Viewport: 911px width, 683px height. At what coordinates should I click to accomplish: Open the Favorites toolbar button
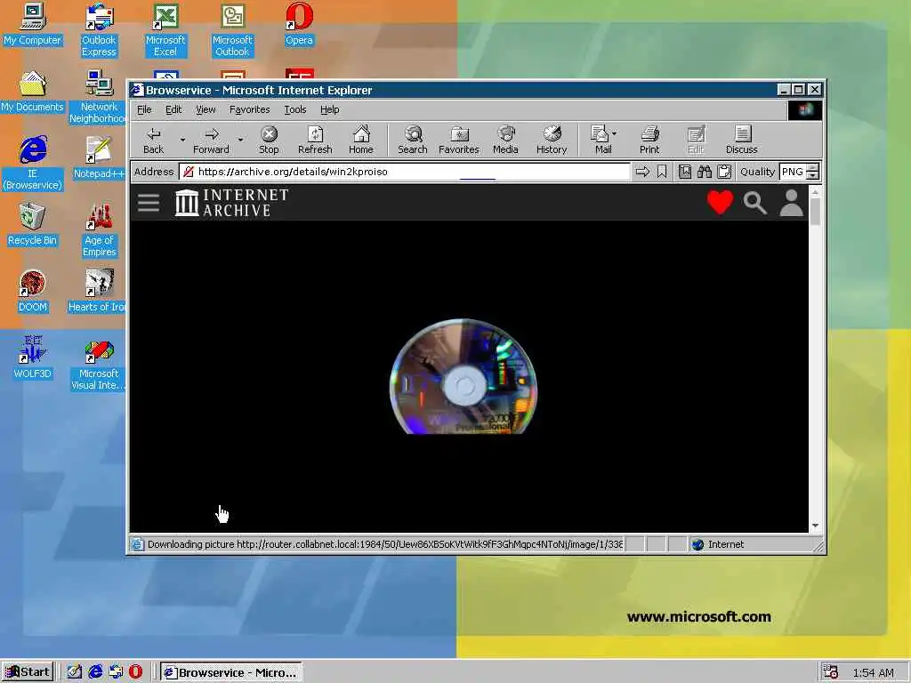[x=458, y=140]
